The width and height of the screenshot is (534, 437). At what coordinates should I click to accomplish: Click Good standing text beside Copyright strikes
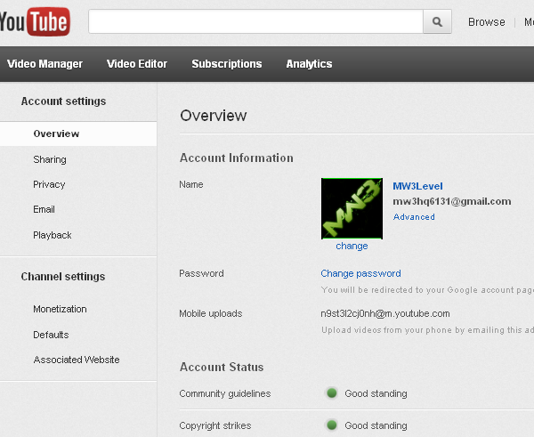pyautogui.click(x=376, y=425)
